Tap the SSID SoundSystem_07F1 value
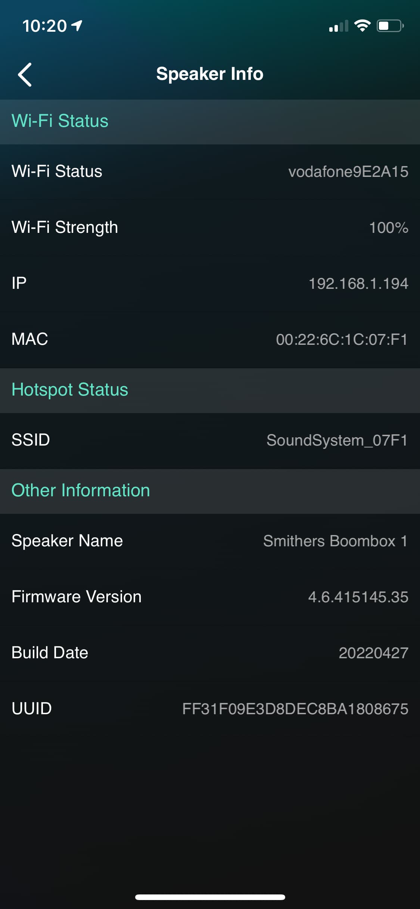 coord(337,440)
